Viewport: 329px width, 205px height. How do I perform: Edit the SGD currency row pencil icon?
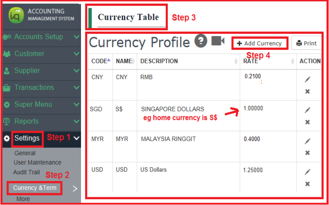coord(307,110)
